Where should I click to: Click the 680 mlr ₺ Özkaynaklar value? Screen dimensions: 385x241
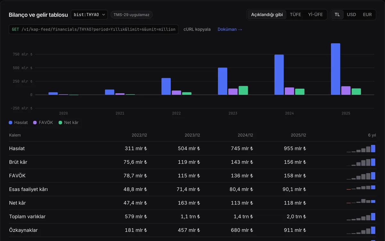242,230
